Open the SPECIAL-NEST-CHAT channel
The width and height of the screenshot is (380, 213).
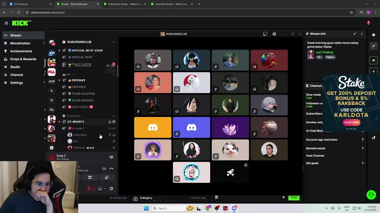point(87,51)
